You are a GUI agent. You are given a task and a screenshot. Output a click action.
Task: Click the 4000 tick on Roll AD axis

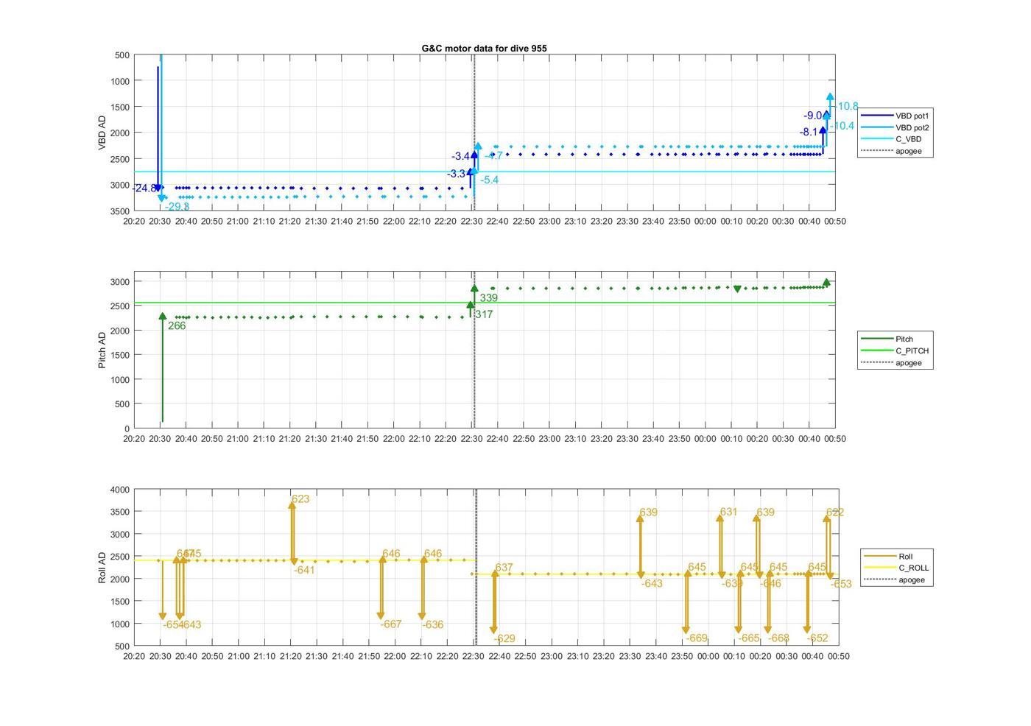pos(121,490)
